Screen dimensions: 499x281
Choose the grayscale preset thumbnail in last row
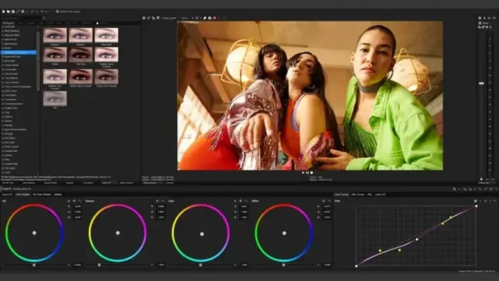[55, 98]
